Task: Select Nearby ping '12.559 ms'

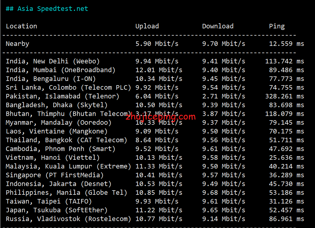Action: pyautogui.click(x=287, y=44)
